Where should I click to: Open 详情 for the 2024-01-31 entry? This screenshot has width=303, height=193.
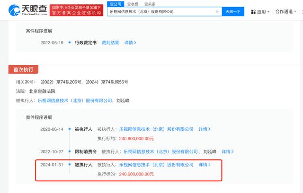tap(205, 165)
